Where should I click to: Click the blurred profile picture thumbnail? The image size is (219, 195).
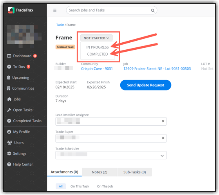coord(24,36)
